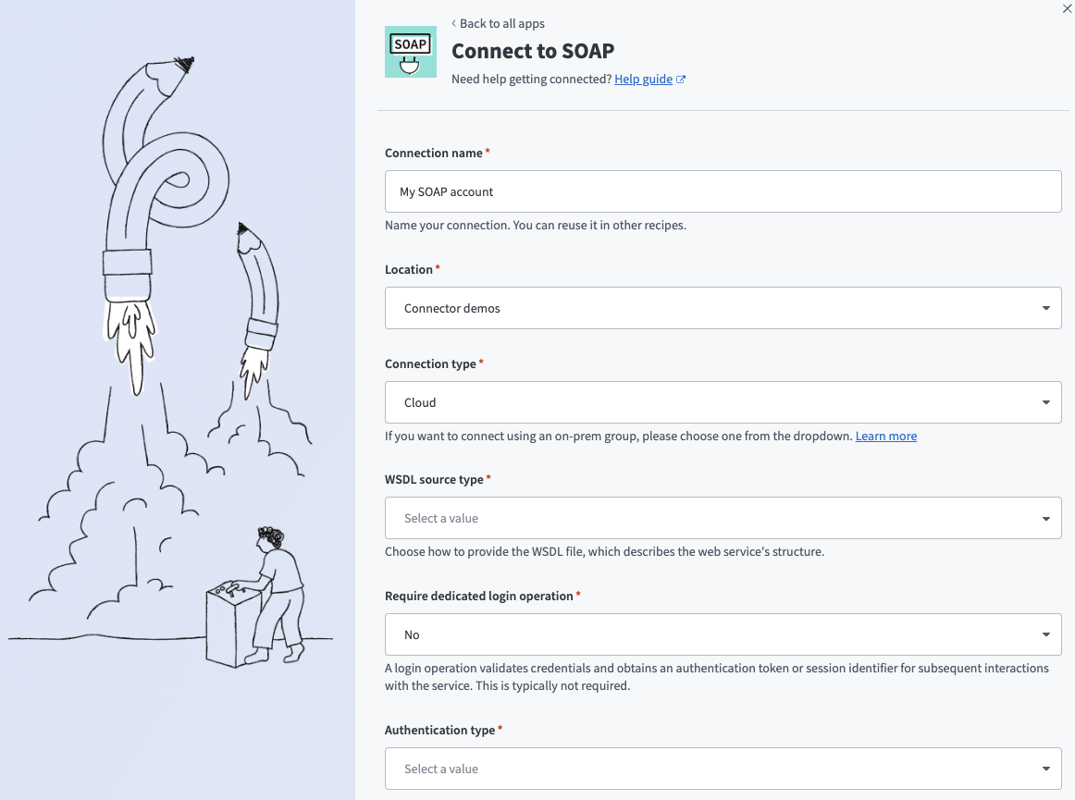Open the Location dropdown showing Connector demos
Image resolution: width=1075 pixels, height=800 pixels.
point(723,308)
